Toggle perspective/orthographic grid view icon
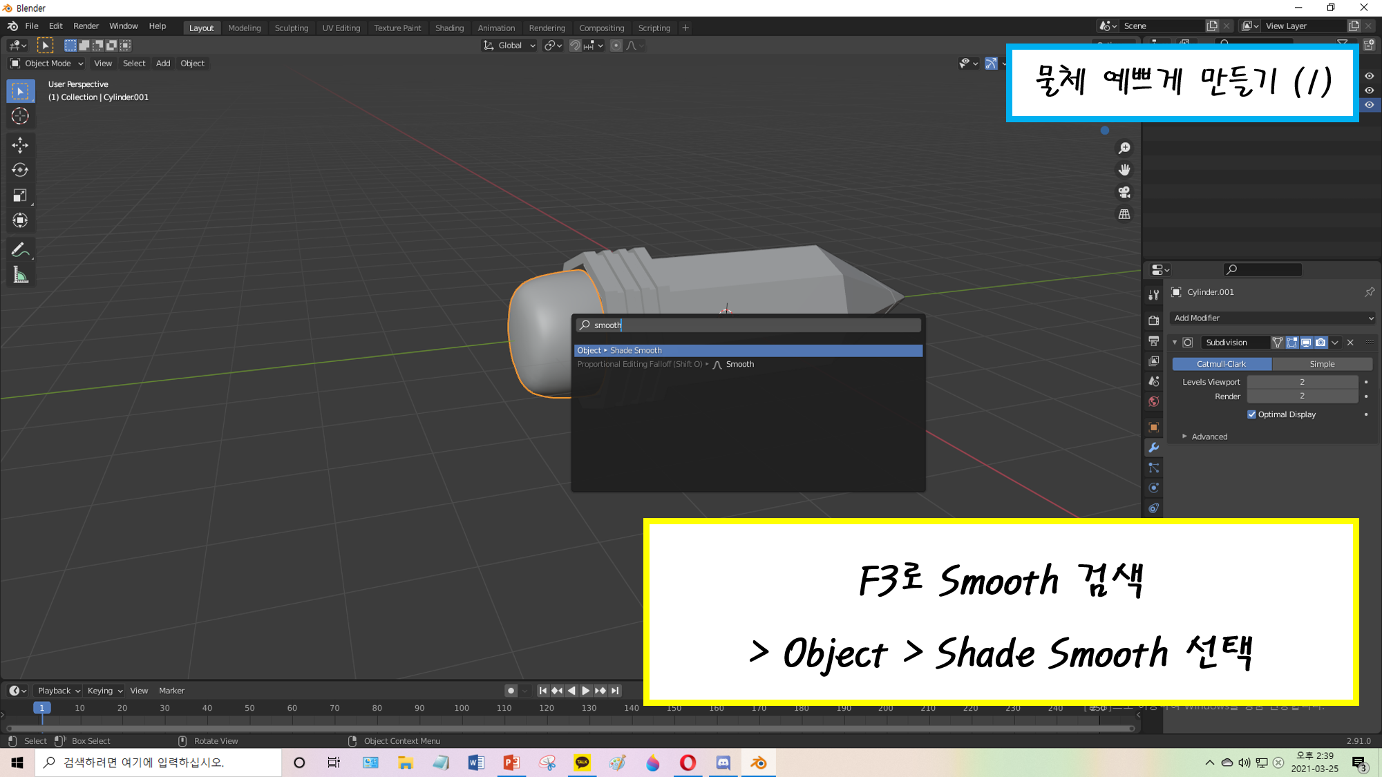1382x777 pixels. [1124, 214]
